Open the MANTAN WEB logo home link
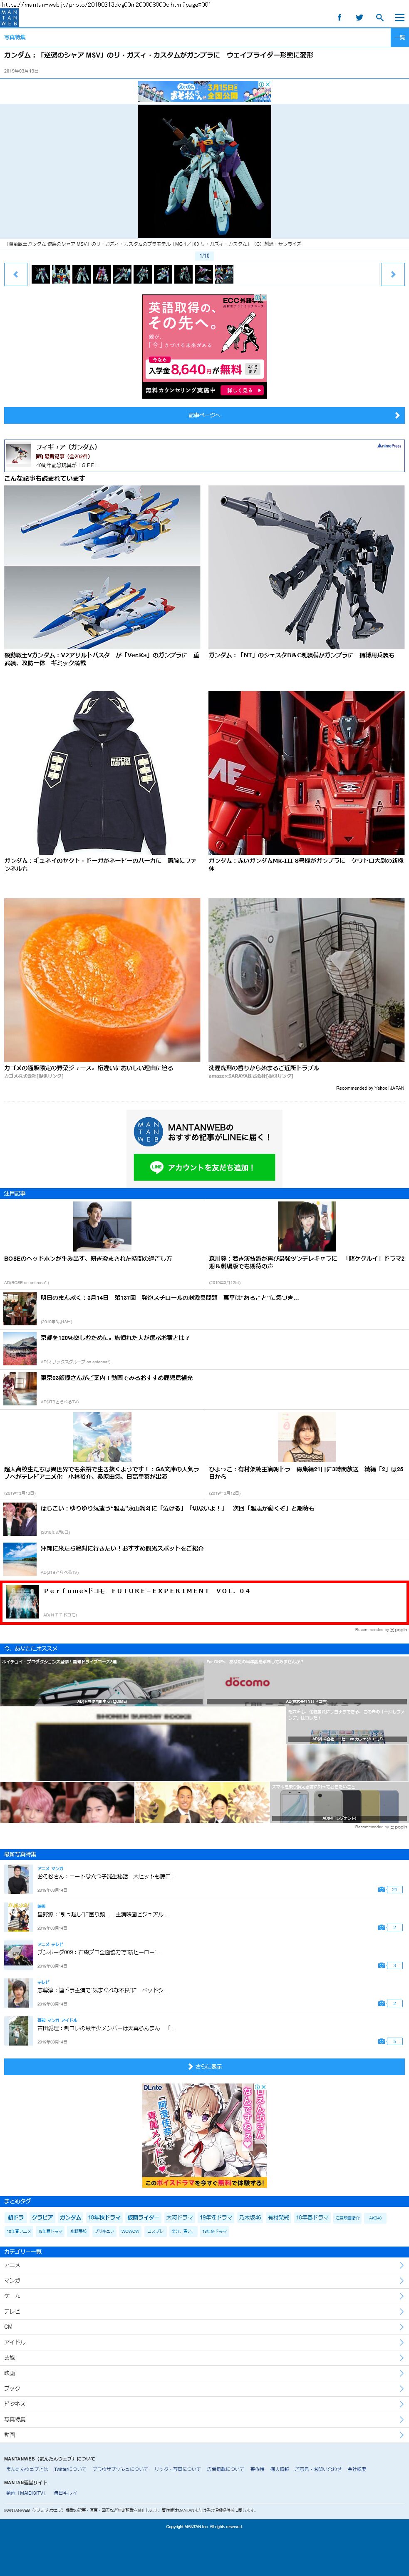The height and width of the screenshot is (2576, 409). click(x=10, y=17)
